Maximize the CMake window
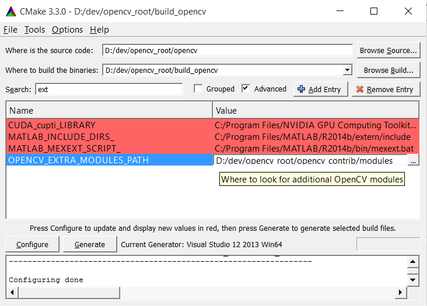 click(x=374, y=11)
